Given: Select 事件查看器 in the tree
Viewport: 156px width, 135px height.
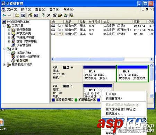Looking at the screenshot, I should point(24,29).
